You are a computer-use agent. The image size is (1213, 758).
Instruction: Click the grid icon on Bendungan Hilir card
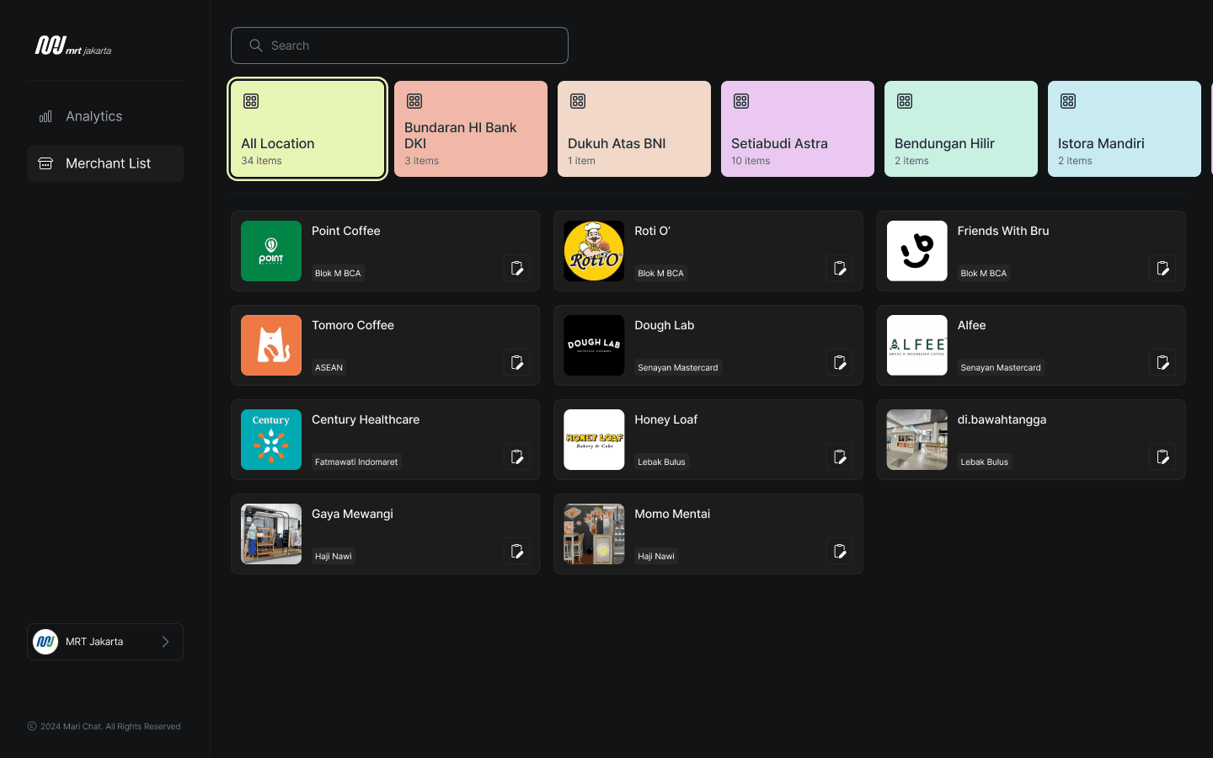point(905,101)
